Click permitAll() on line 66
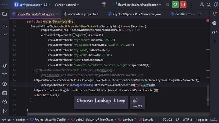The width and height of the screenshot is (219, 123). click(141, 65)
